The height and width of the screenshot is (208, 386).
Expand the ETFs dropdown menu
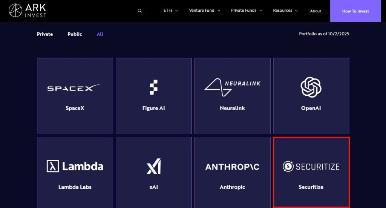[x=170, y=11]
